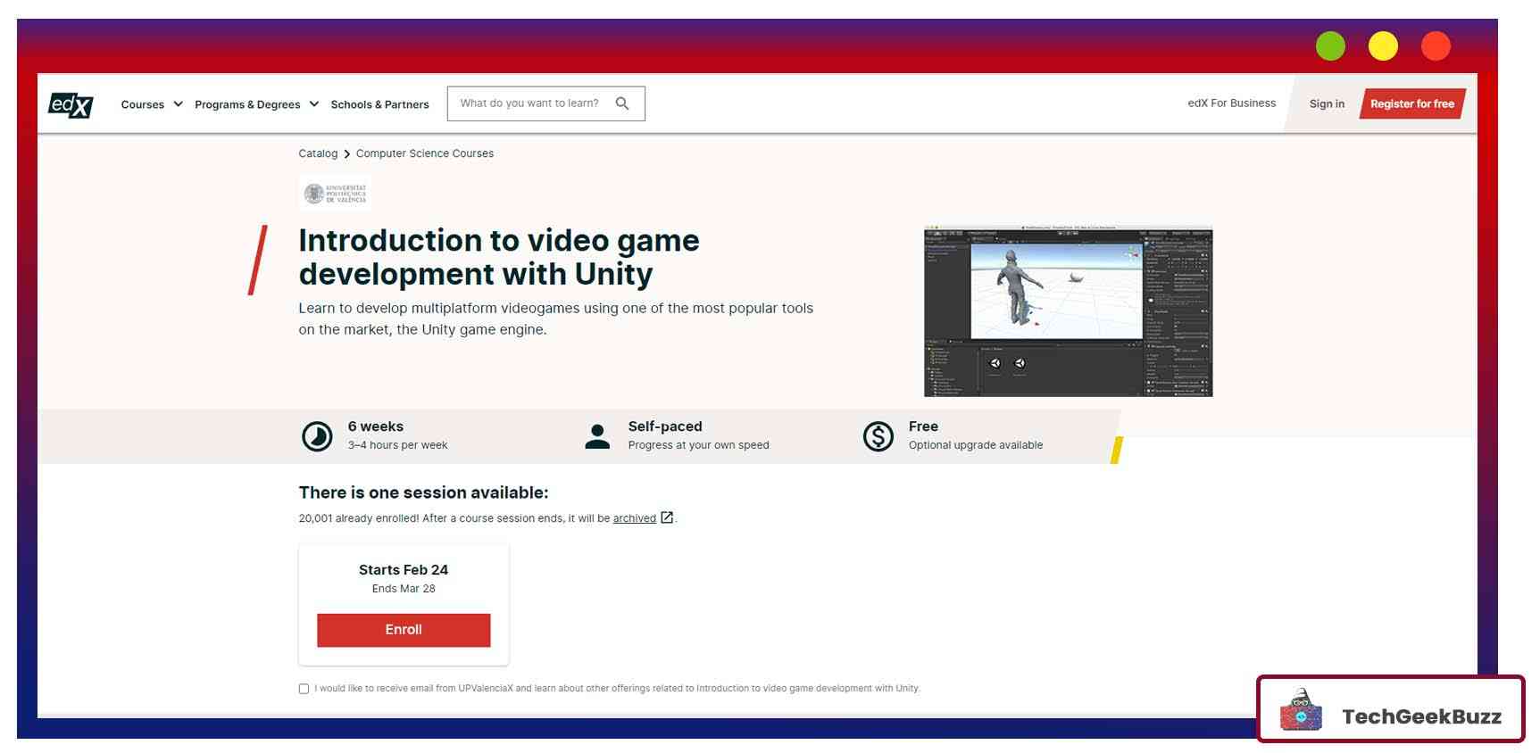Image resolution: width=1540 pixels, height=753 pixels.
Task: Click the search magnifier icon
Action: pos(622,103)
